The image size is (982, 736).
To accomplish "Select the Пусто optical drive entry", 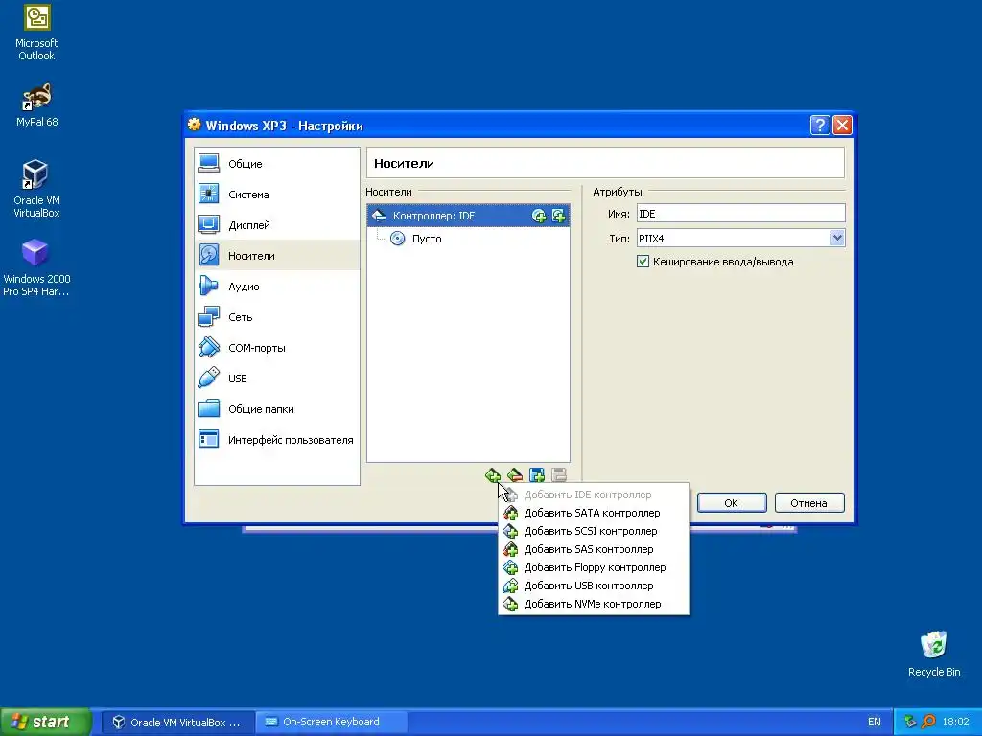I will point(416,239).
